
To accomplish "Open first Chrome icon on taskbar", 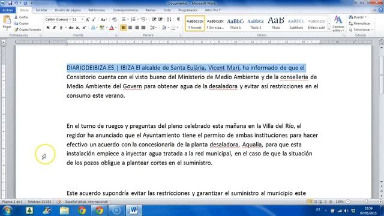I will (x=82, y=211).
